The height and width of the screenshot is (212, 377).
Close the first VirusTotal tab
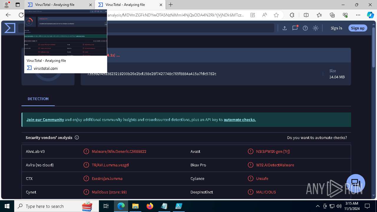pyautogui.click(x=90, y=5)
